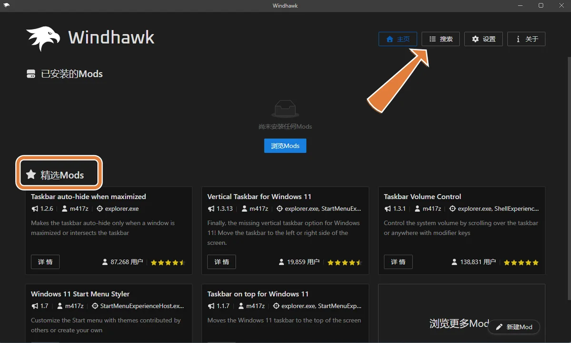Click star rating of Taskbar Volume Control

tap(521, 262)
